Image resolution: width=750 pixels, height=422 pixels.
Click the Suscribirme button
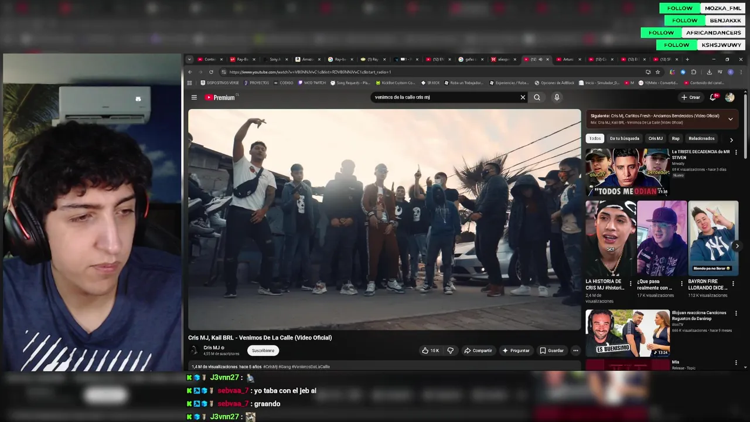(263, 350)
